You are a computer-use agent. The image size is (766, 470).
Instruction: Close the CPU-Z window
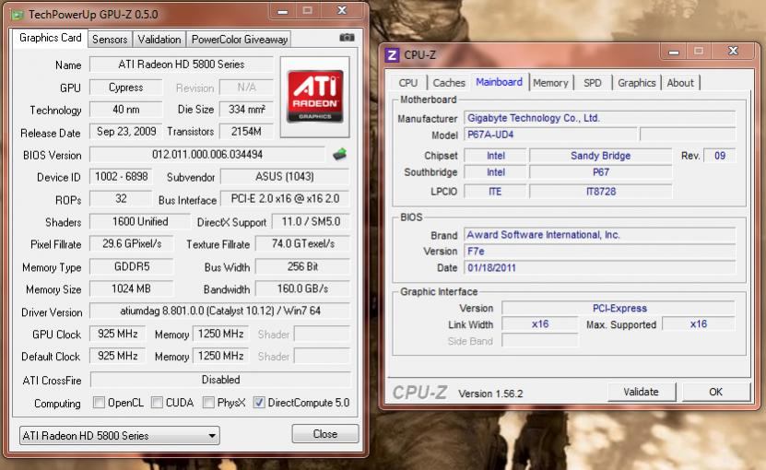[x=733, y=51]
